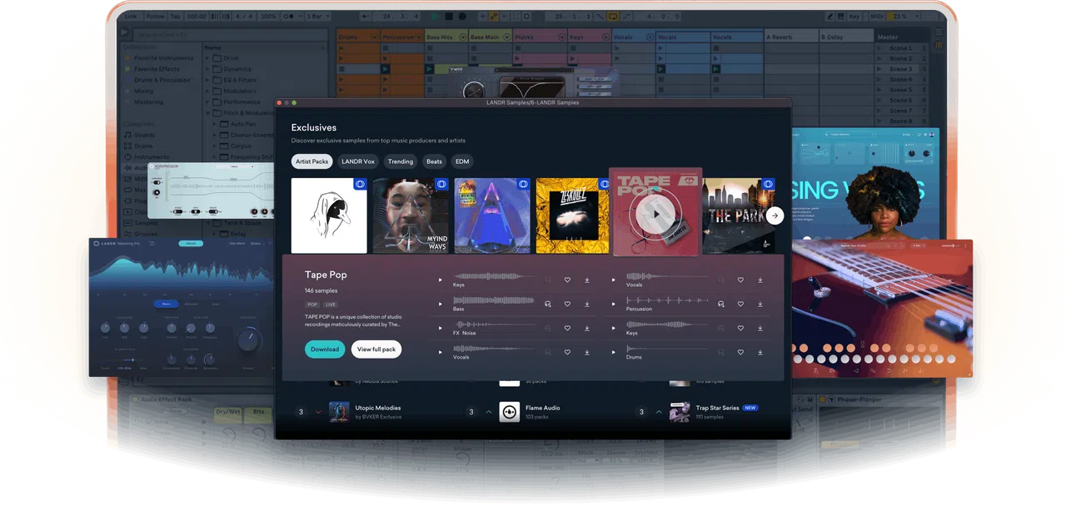
Task: Click the MIDI button in Ableton toolbar
Action: point(875,16)
